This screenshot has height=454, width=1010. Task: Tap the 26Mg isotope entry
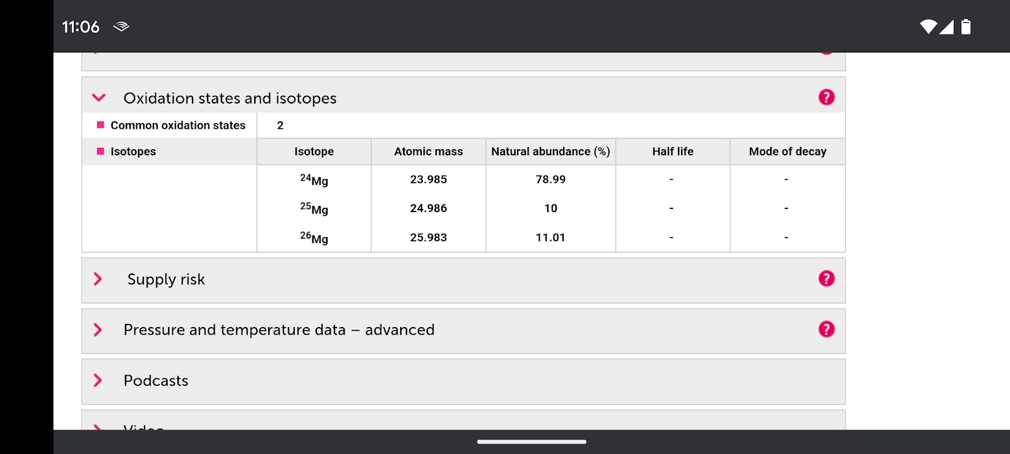point(314,238)
